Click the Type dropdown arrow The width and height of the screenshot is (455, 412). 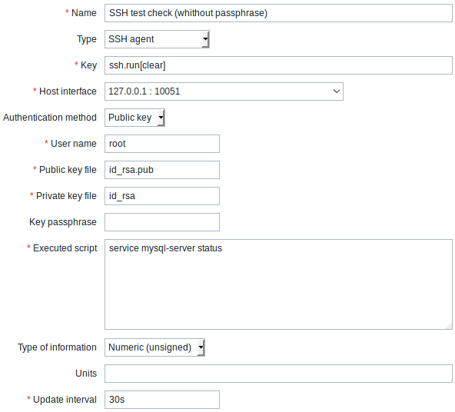click(x=205, y=39)
